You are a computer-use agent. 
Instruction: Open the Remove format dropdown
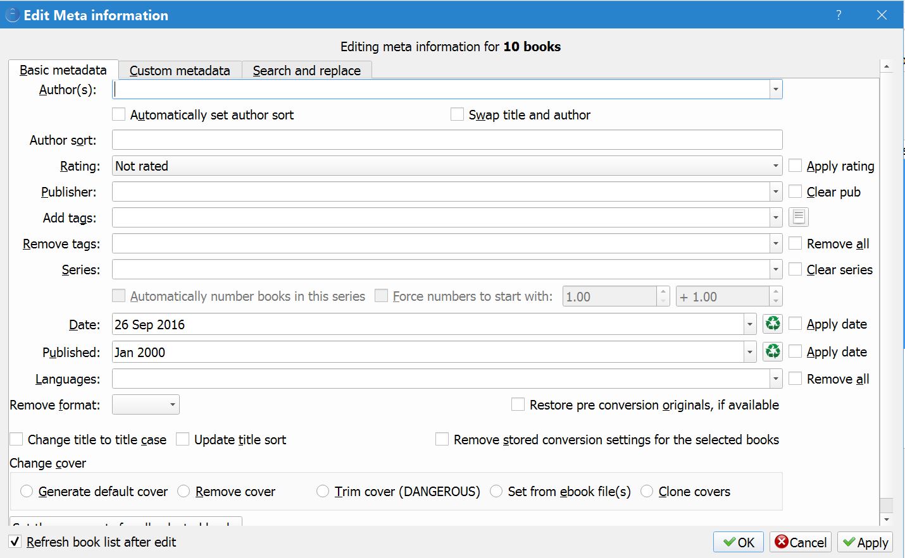coord(146,404)
